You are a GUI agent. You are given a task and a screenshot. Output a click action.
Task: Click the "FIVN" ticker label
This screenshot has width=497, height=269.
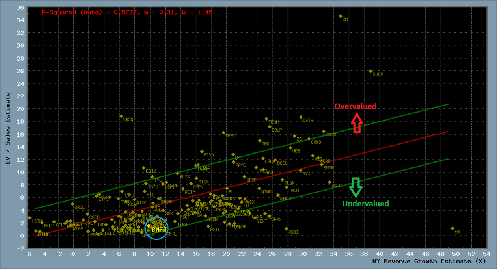(209, 155)
